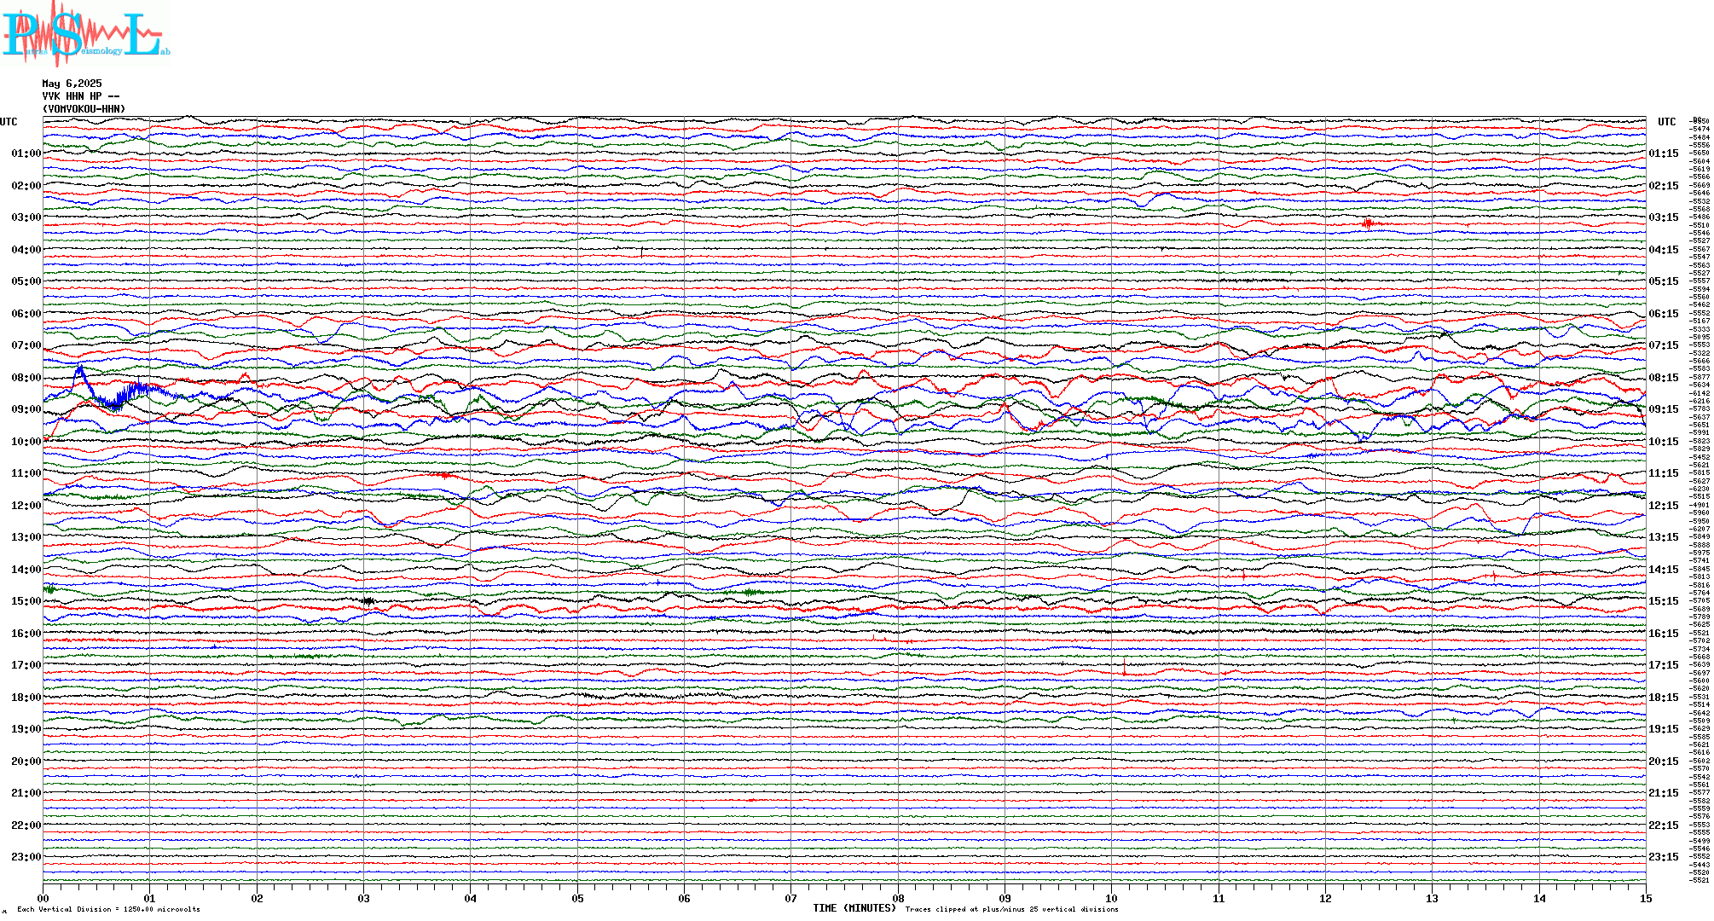
Task: Click the '22:00' hour label
Action: click(26, 825)
